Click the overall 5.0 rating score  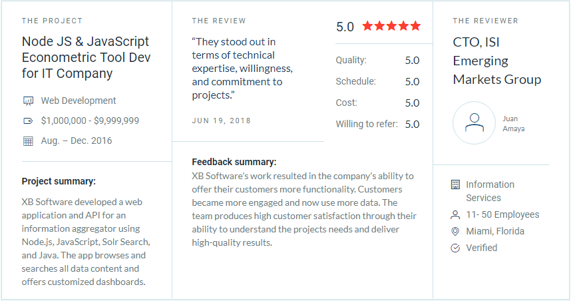(345, 27)
